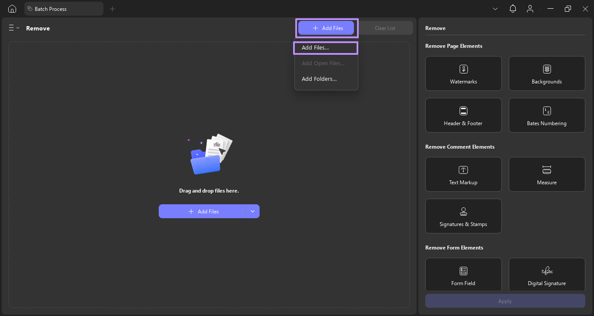Open the tab list chevron near notifications

[x=495, y=8]
